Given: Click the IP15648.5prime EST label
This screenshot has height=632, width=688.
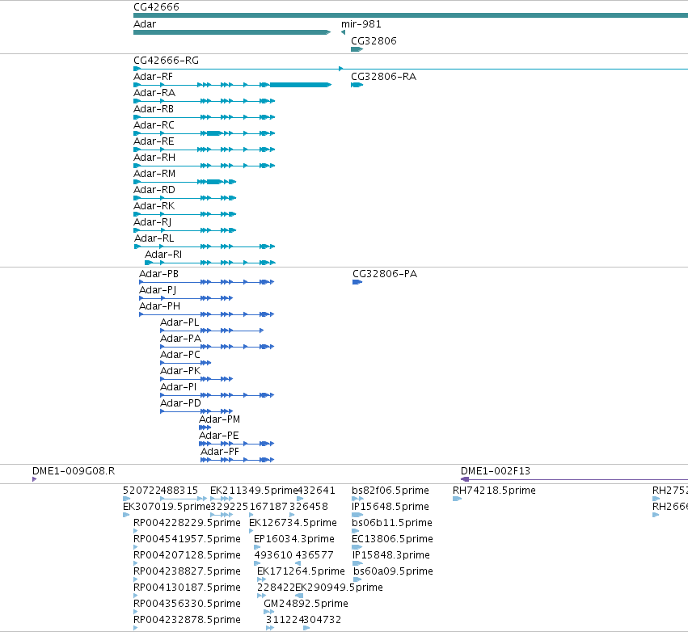Looking at the screenshot, I should 390,507.
